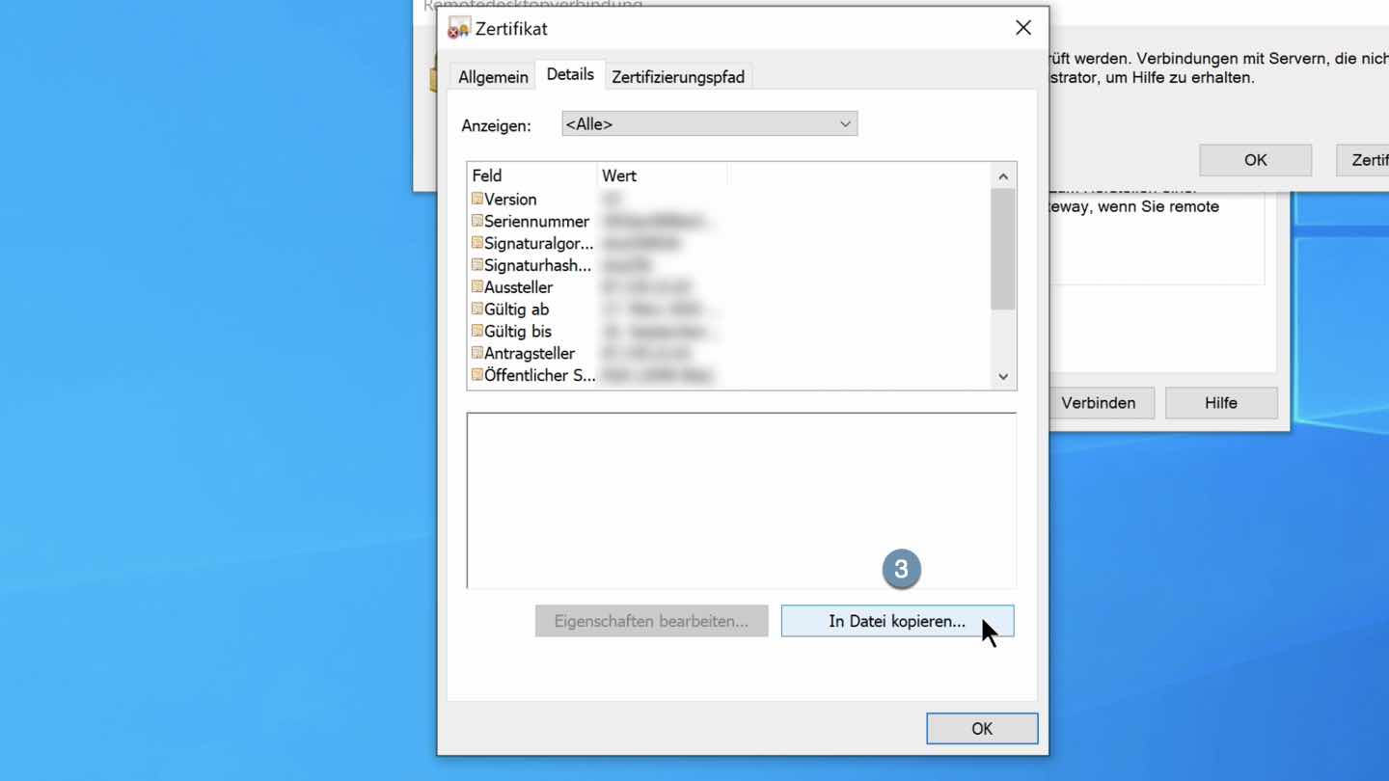Click the Verbinden button
Viewport: 1389px width, 781px height.
click(1099, 403)
